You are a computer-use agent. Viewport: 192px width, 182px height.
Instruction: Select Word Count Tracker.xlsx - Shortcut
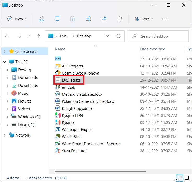click(x=91, y=144)
